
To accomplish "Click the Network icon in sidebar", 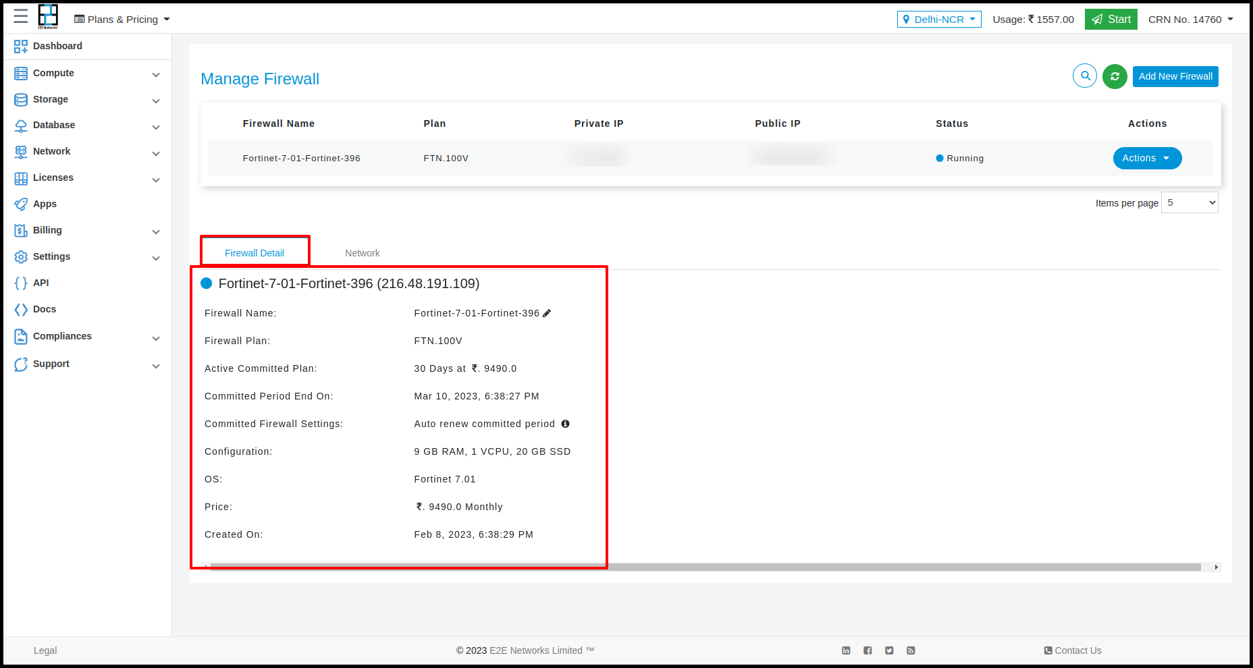I will pos(21,152).
